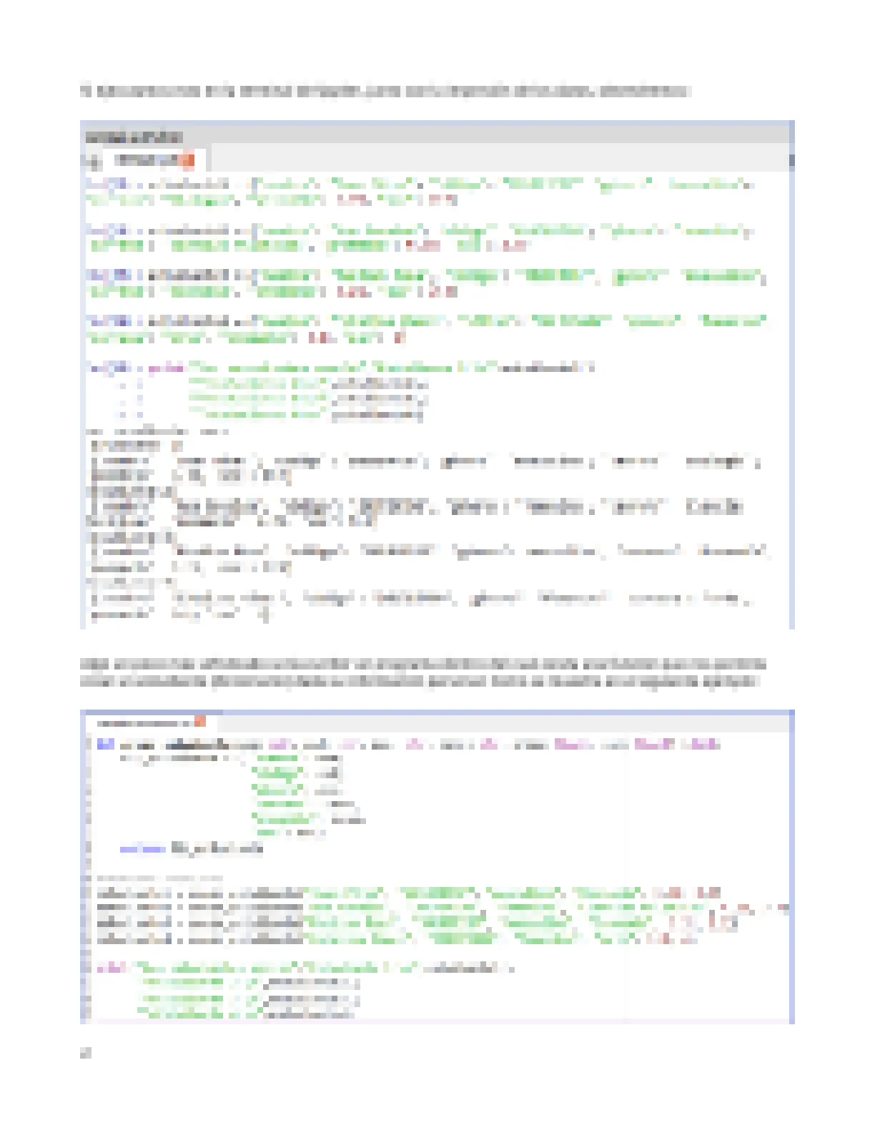Click the third In prompt in the console
This screenshot has height=1133, width=875.
point(98,275)
